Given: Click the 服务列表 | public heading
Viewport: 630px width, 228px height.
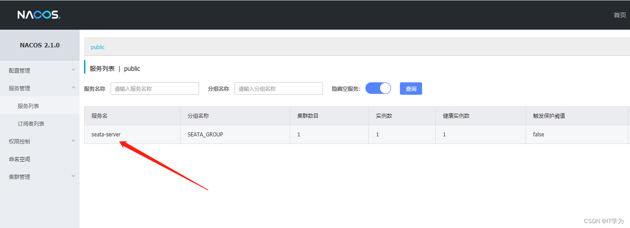Looking at the screenshot, I should [x=115, y=69].
